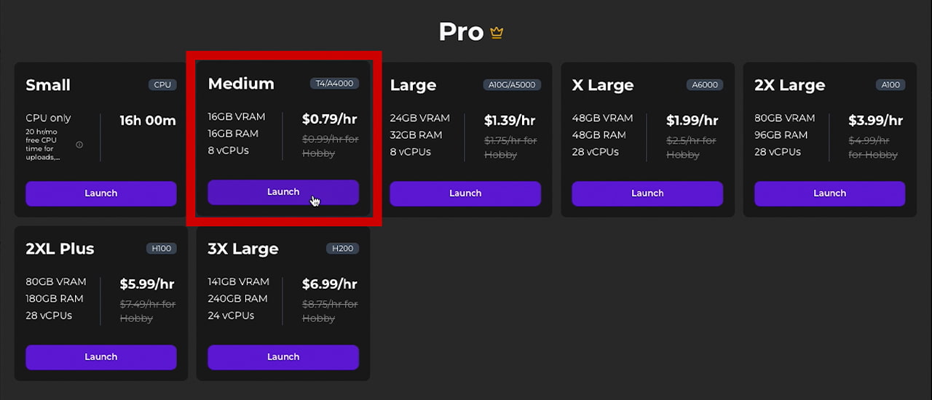Click the CPU badge on the Small card
The image size is (932, 400).
(162, 85)
